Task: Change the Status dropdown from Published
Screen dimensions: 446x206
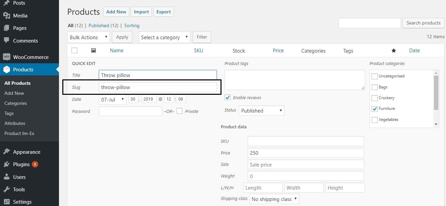Action: point(261,110)
